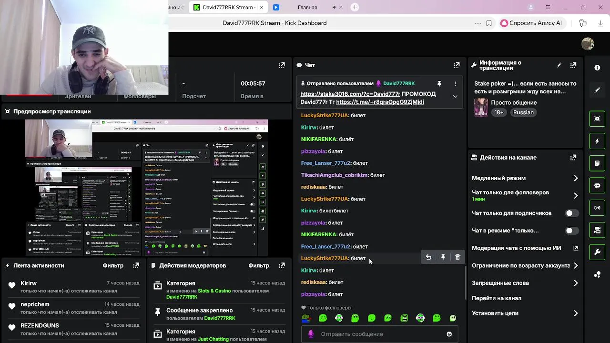Insert the angry green emote
The height and width of the screenshot is (343, 610).
[x=404, y=318]
